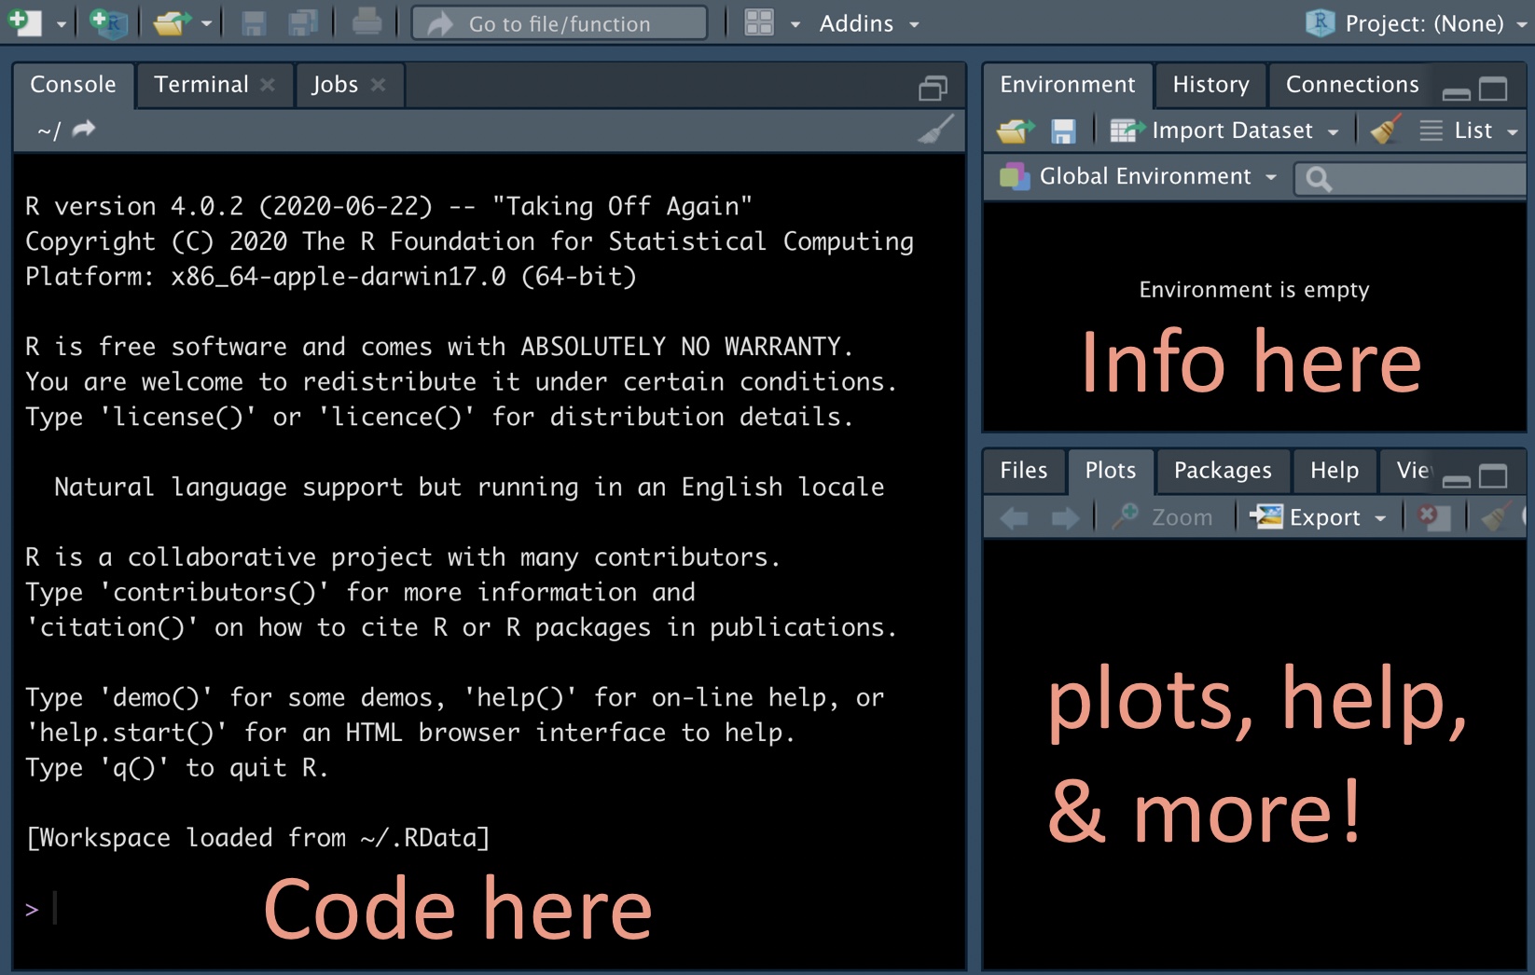Clear the console with the broom icon
The height and width of the screenshot is (975, 1535).
pos(935,130)
